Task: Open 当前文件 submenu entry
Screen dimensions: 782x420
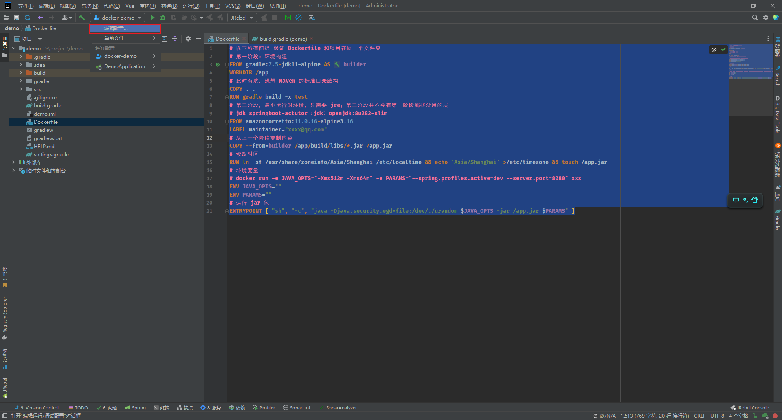Action: [125, 38]
